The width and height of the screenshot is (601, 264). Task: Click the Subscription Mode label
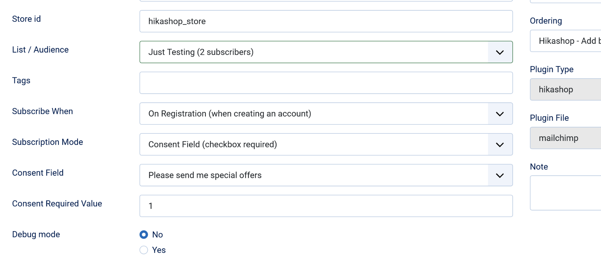[48, 142]
